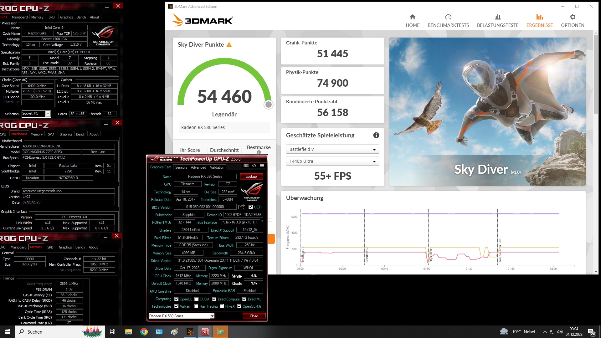Toggle the Vulkan checkbox
This screenshot has height=338, width=601.
(176, 306)
